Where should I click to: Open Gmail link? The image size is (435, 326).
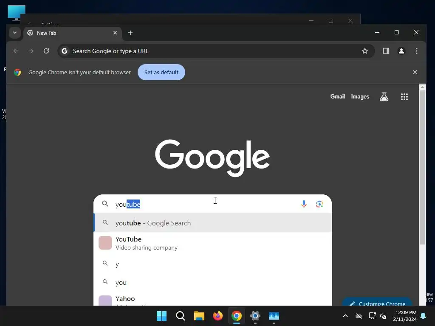337,96
